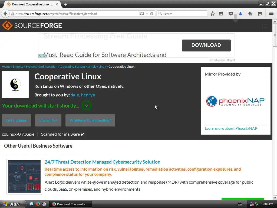Open the Firefox hamburger menu
Viewport: 277px width, 208px height.
coord(271,14)
